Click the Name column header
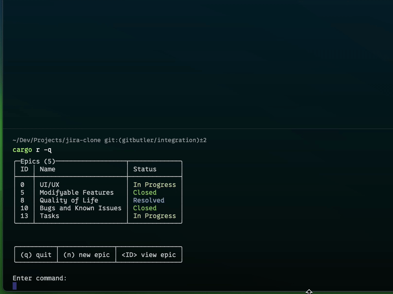This screenshot has height=294, width=393. tap(48, 169)
